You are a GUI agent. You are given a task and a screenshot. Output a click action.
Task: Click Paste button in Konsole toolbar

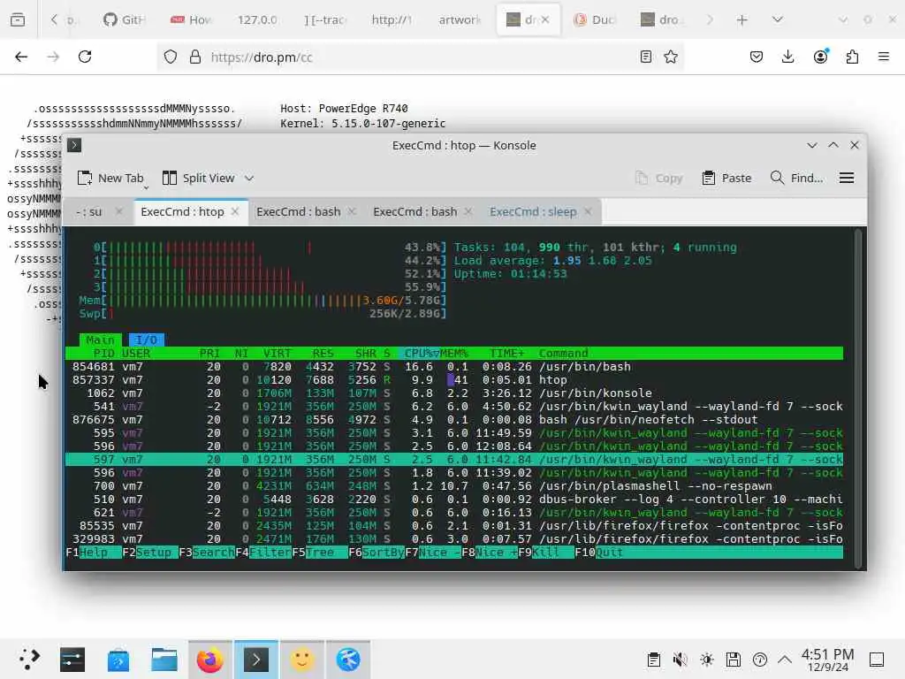pos(727,179)
